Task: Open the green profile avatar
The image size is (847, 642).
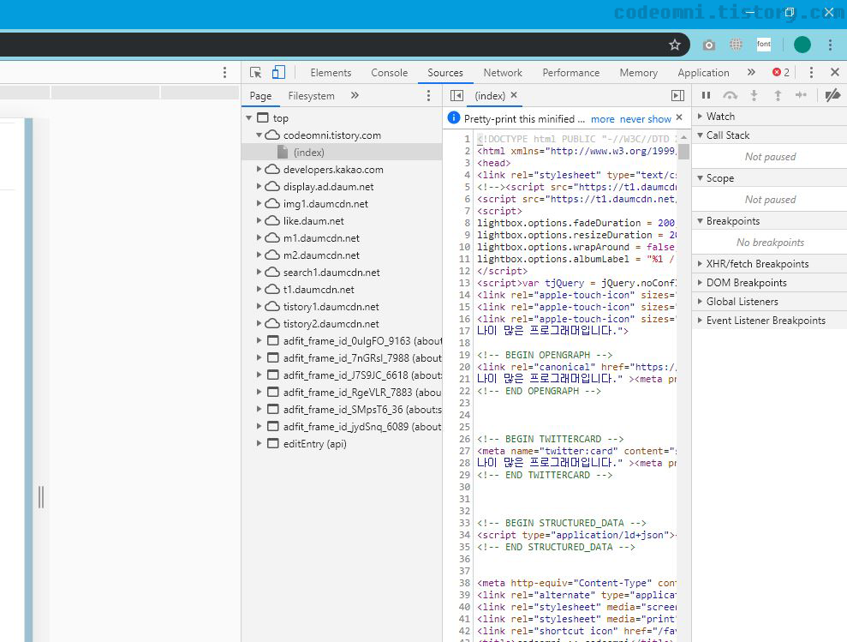Action: click(x=802, y=45)
